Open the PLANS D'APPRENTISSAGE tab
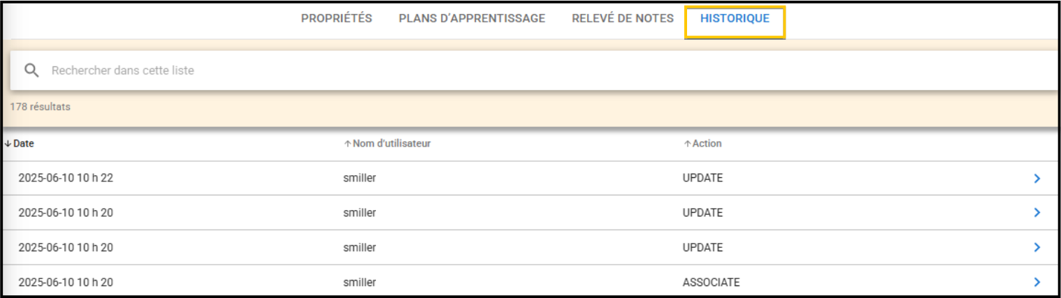The width and height of the screenshot is (1061, 298). [472, 19]
